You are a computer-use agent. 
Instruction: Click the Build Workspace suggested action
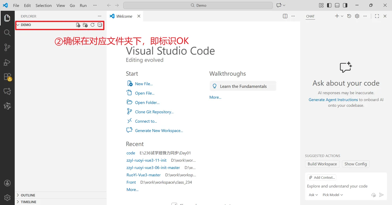click(322, 164)
